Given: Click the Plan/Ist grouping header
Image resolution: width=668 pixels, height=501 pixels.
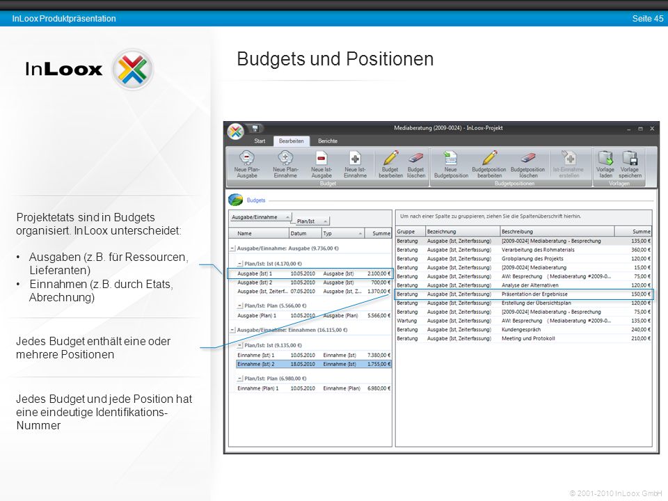Looking at the screenshot, I should (x=312, y=221).
